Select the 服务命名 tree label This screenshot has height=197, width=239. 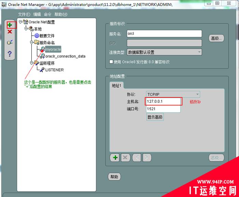pos(47,42)
